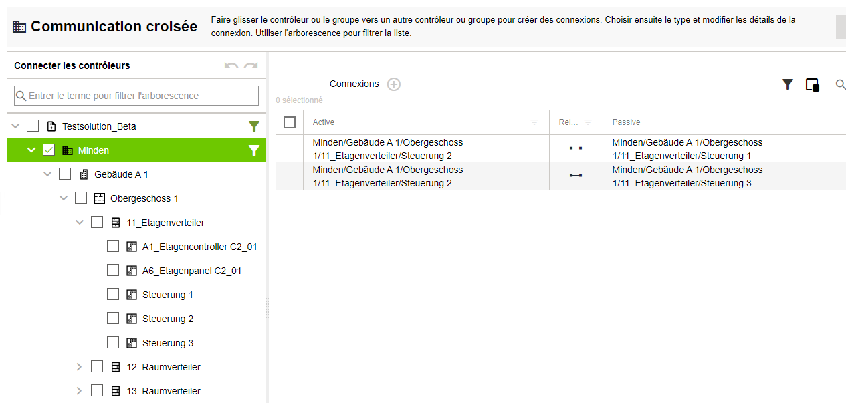Select the A6_Etagenpanel C2_01 tree label
Image resolution: width=846 pixels, height=403 pixels.
192,271
